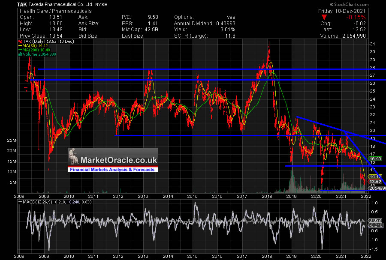Screen dimensions: 386x260
Task: Click the TAK candlestick legend marker
Action: tap(19, 42)
